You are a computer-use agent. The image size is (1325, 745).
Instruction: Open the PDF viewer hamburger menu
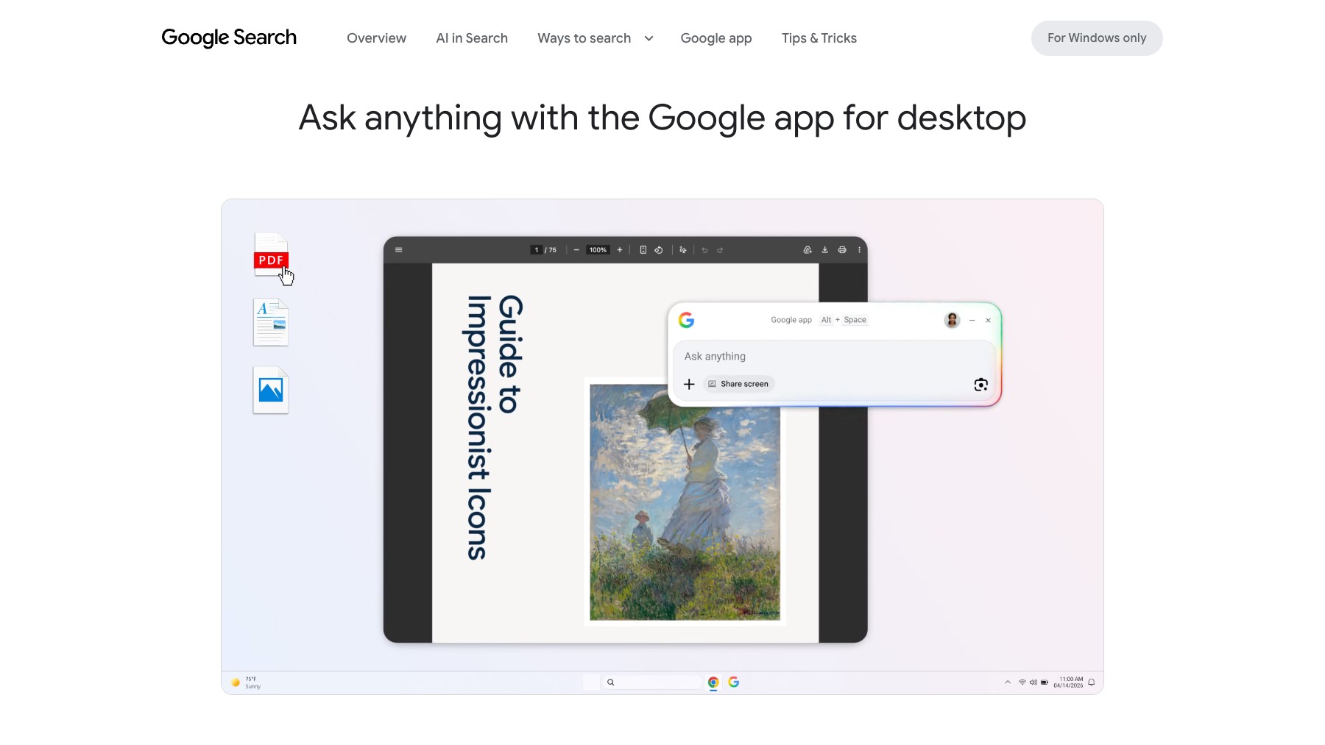(x=399, y=250)
